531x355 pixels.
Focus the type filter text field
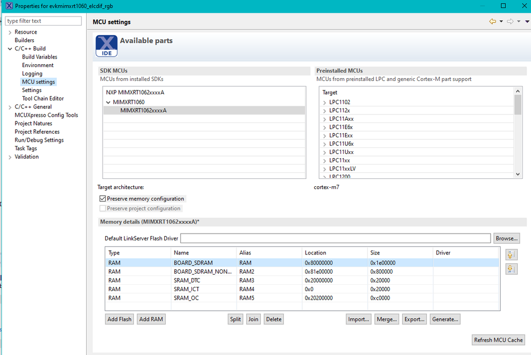[x=44, y=21]
